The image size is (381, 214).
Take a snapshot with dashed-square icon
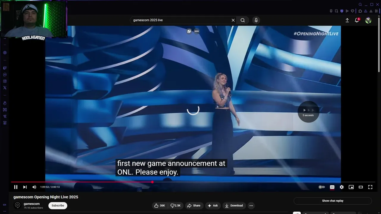pos(336,11)
